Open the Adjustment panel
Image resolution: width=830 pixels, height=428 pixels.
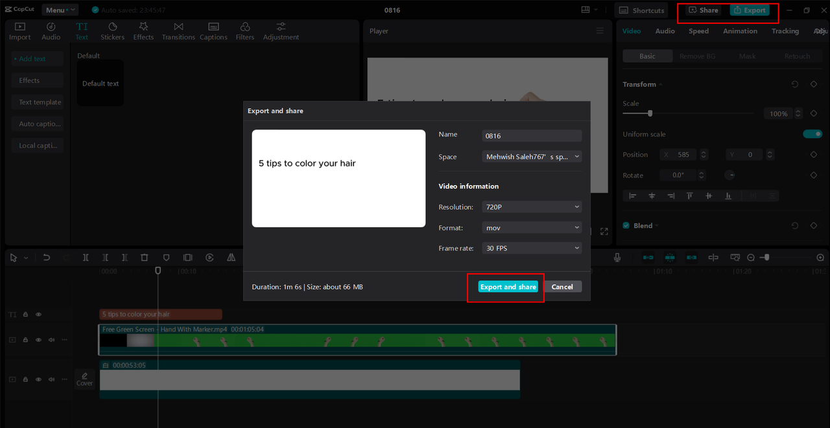click(281, 31)
